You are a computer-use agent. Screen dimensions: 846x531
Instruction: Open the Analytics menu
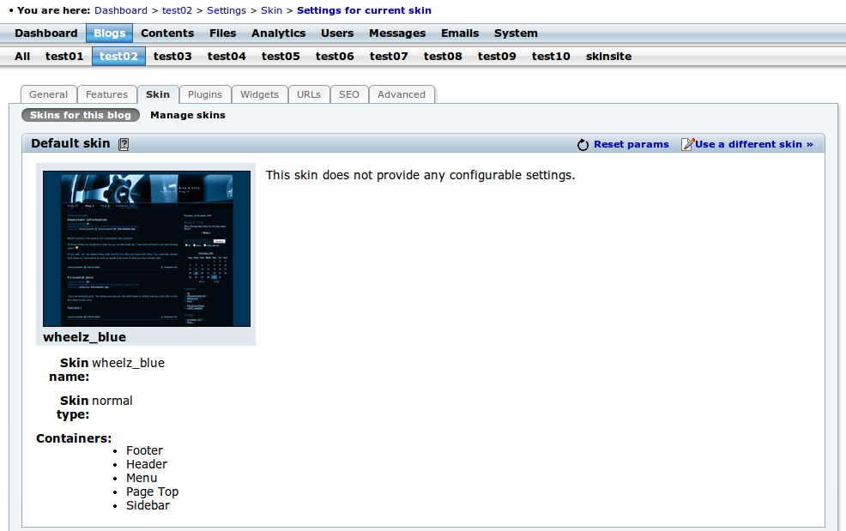278,33
